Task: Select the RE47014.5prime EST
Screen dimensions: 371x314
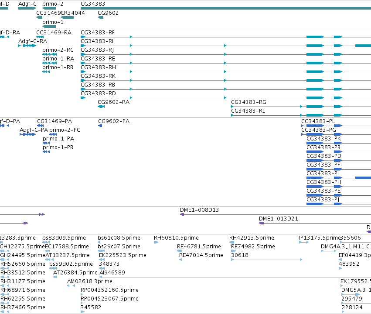Action: tap(180, 260)
